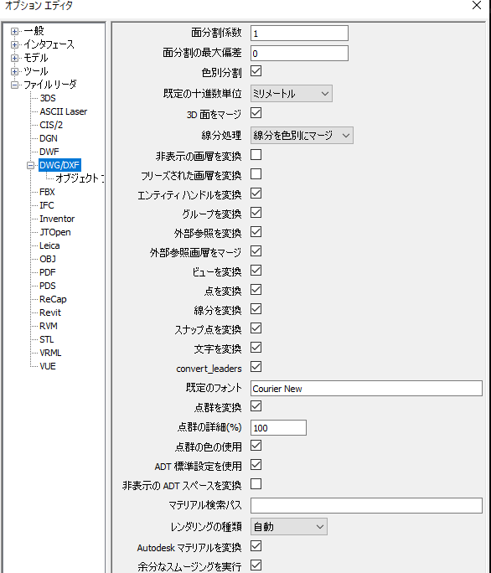The height and width of the screenshot is (573, 491).
Task: Collapse the DWG/DXF tree node
Action: click(30, 166)
